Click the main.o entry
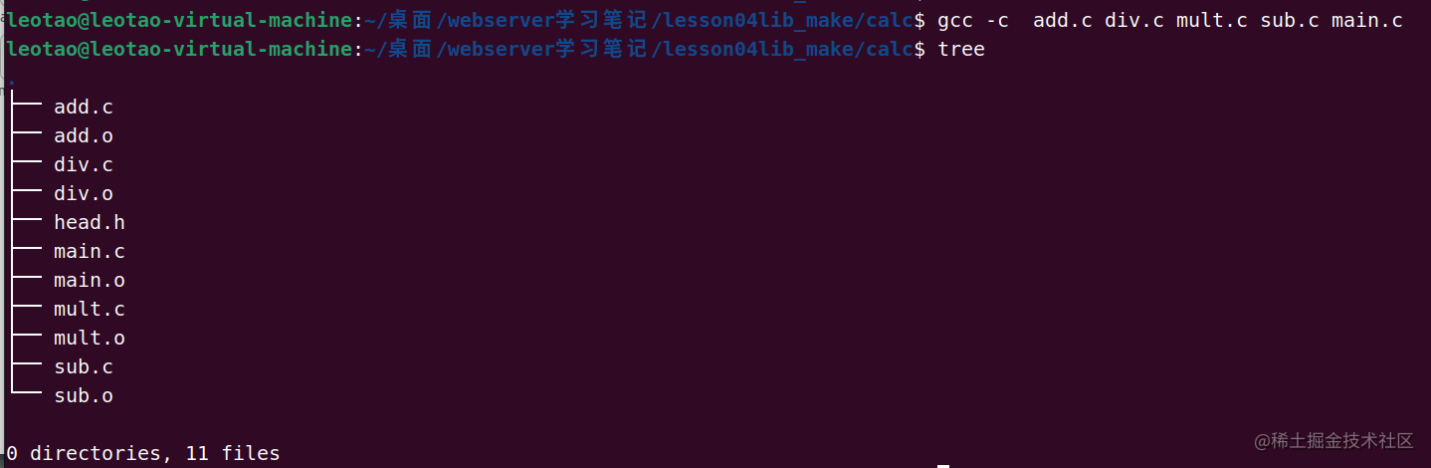The height and width of the screenshot is (468, 1431). coord(90,280)
